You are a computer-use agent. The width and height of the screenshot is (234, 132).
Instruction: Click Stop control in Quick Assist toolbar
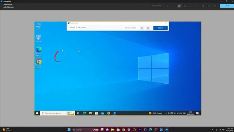click(156, 6)
